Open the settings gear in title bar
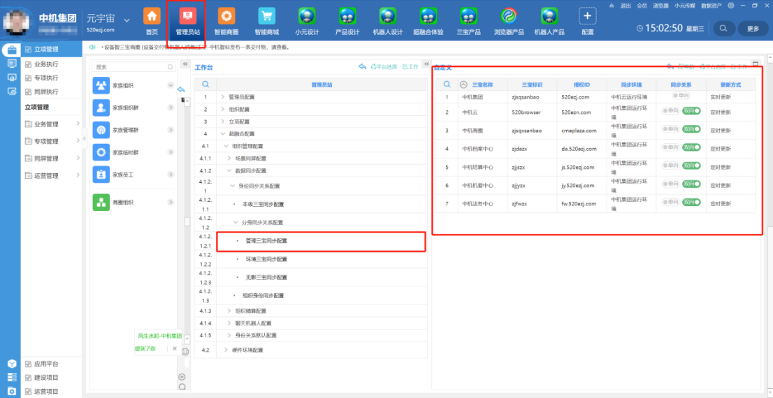This screenshot has height=398, width=773. coord(730,6)
